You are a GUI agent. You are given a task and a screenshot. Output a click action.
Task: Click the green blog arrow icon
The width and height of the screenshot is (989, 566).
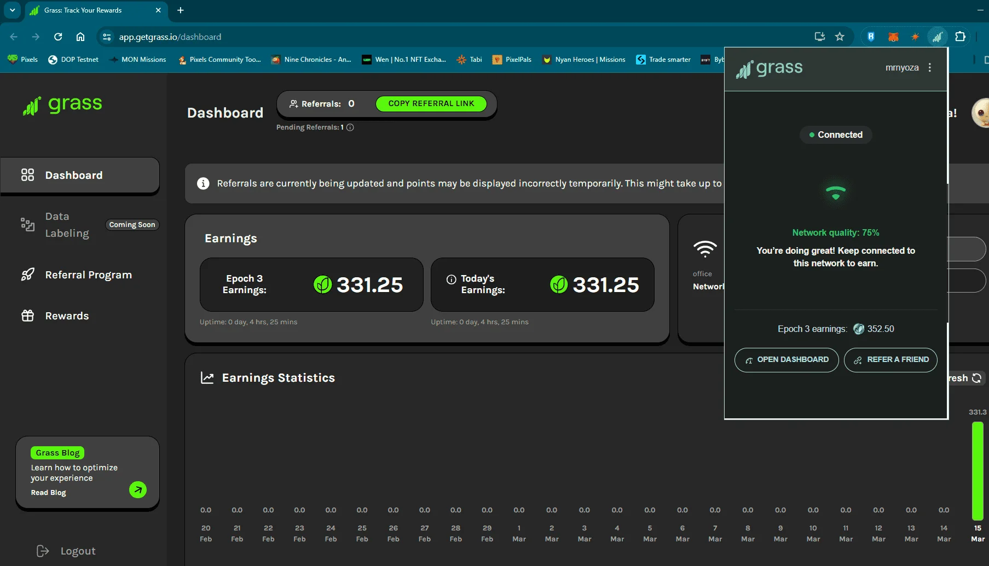tap(138, 489)
